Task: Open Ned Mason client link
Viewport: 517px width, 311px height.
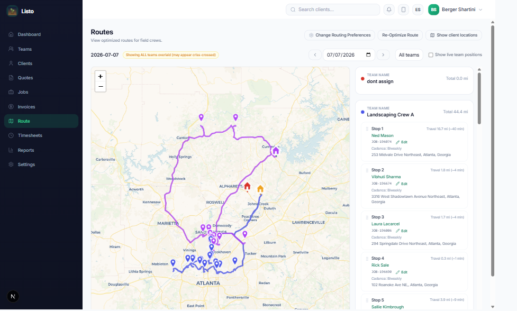Action: click(382, 135)
